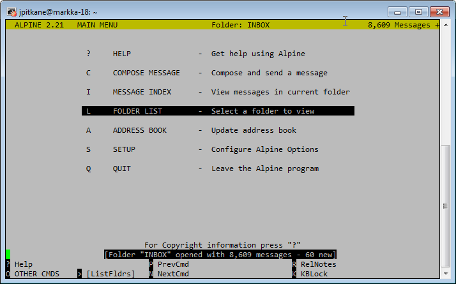Click 'ALPINE 2.21' version text
The height and width of the screenshot is (284, 456).
[x=39, y=25]
